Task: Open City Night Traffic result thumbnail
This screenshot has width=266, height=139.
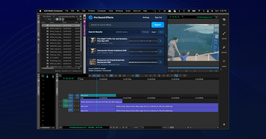Action: point(93,41)
